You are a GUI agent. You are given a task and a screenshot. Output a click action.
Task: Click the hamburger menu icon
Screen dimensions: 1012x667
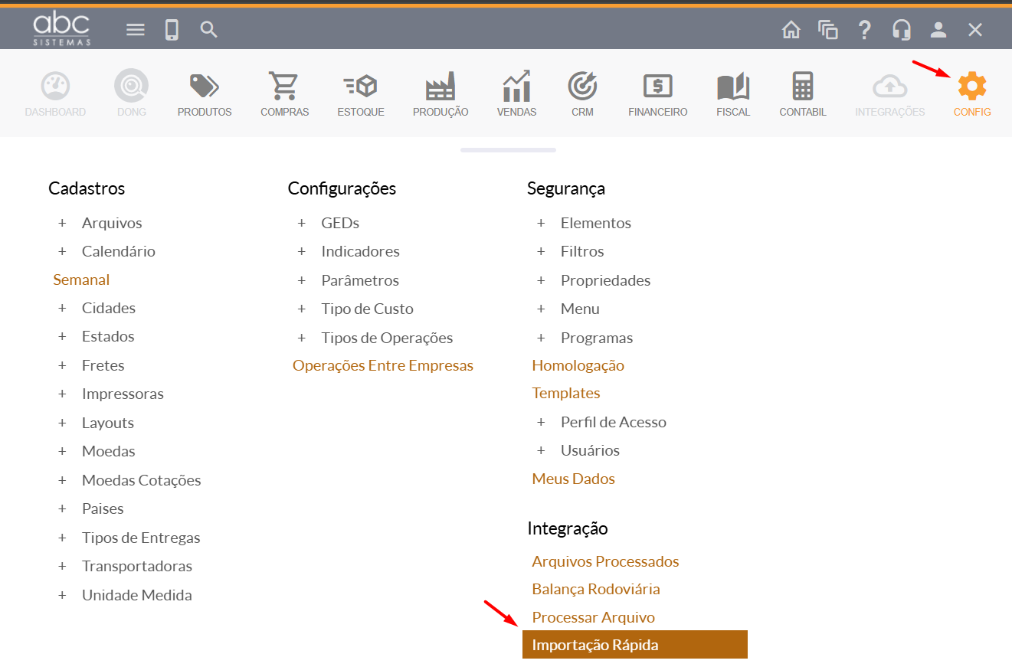pos(136,30)
